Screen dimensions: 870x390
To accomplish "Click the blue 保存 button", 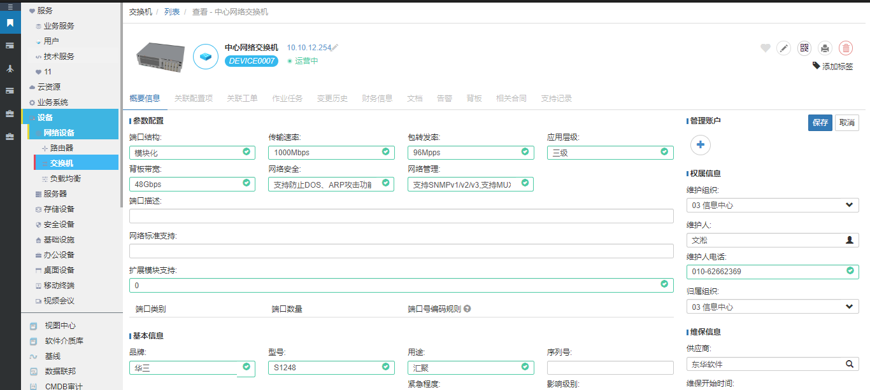I will 820,123.
